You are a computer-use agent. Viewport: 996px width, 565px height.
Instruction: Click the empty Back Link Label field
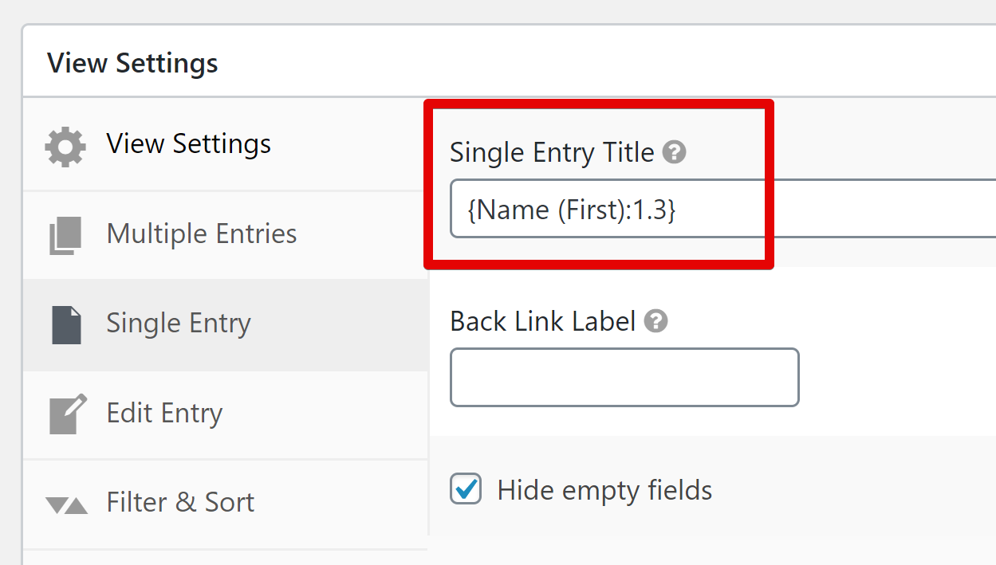[x=624, y=377]
